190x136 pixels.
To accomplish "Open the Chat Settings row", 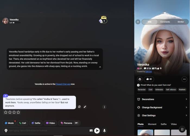I will [x=162, y=115].
